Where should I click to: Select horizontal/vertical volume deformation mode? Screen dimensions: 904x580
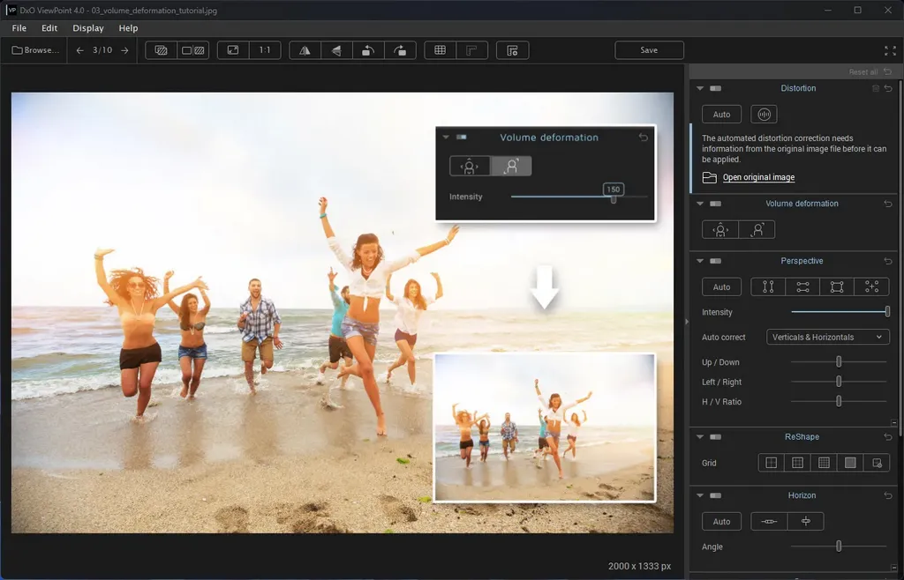pos(720,229)
